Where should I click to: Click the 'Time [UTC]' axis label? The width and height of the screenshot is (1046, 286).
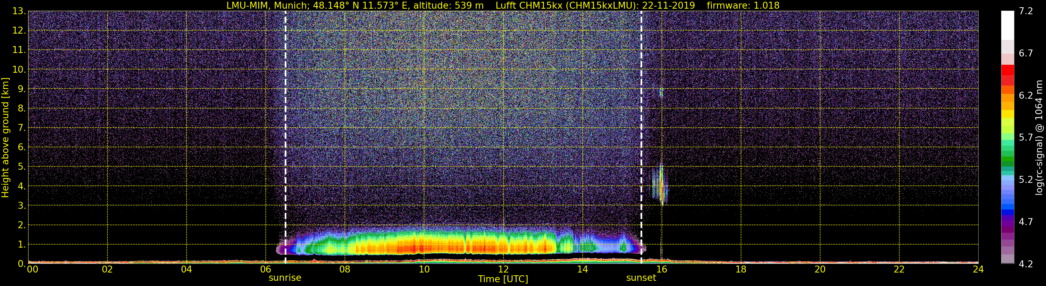click(503, 279)
